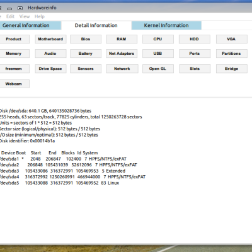Display Battery information
Viewport: 252px width, 252px height.
pyautogui.click(x=86, y=54)
